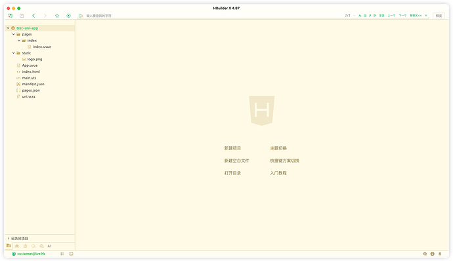This screenshot has width=453, height=261.
Task: Toggle regular expression search option
Action: (x=370, y=16)
